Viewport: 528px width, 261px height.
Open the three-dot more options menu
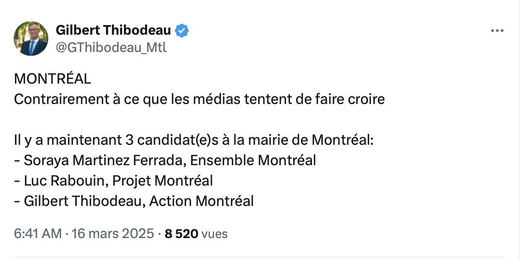[497, 31]
